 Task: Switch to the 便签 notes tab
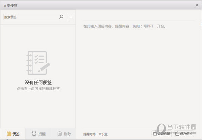(13, 134)
